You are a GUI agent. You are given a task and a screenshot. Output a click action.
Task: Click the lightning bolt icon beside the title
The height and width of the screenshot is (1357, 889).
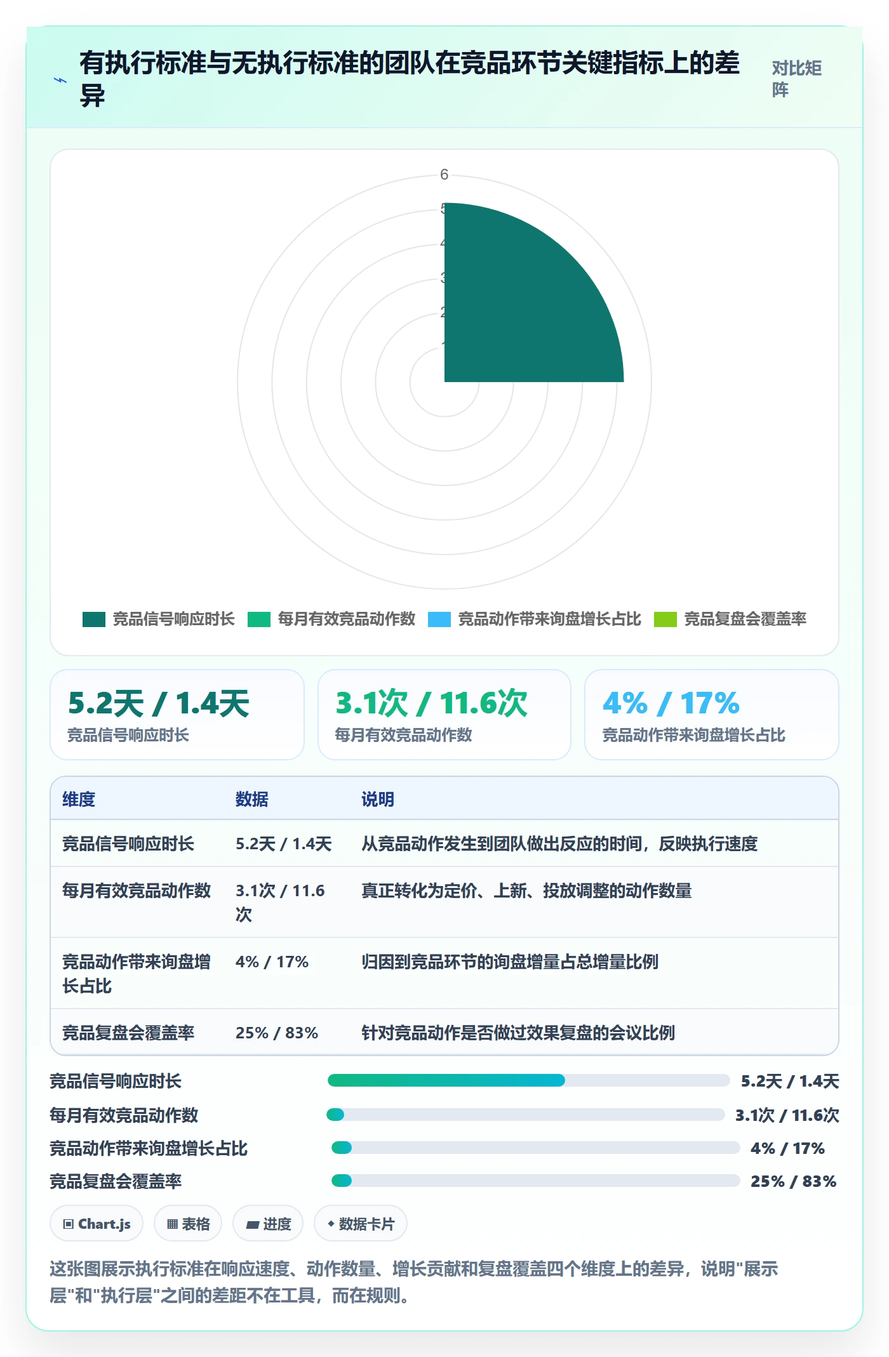coord(60,81)
